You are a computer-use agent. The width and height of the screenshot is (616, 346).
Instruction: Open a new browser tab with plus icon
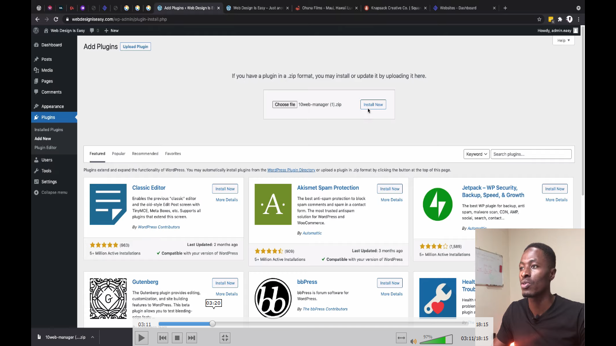pyautogui.click(x=505, y=8)
